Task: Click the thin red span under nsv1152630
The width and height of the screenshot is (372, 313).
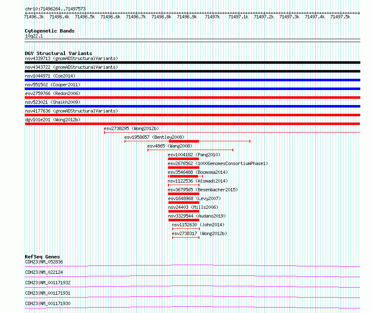Action: [x=186, y=229]
